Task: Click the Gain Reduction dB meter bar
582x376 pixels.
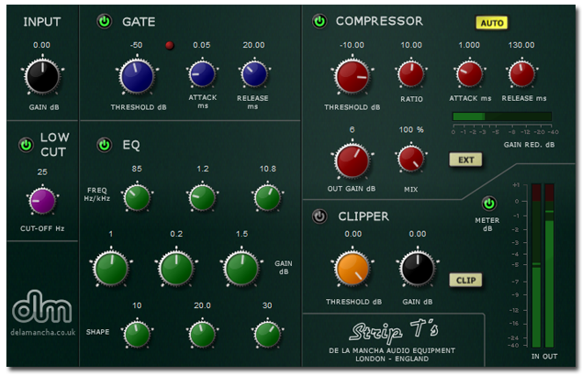Action: 502,116
